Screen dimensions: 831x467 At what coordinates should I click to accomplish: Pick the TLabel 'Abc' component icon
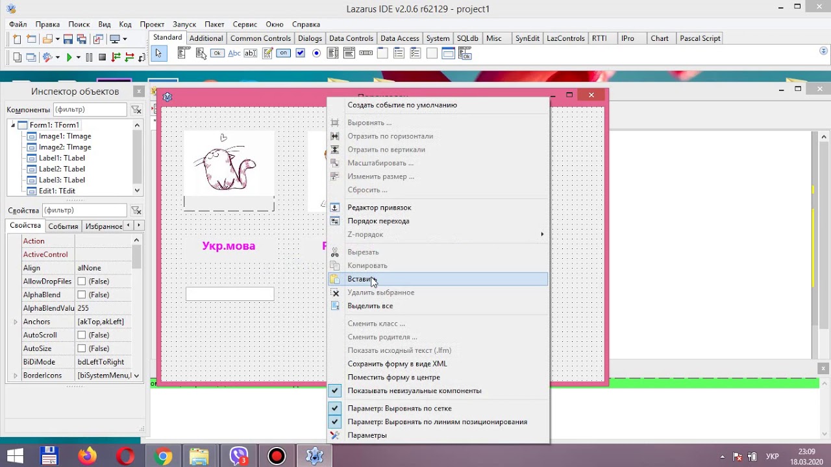click(234, 53)
